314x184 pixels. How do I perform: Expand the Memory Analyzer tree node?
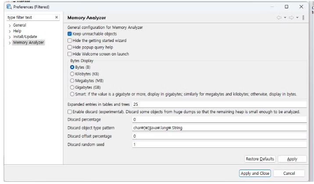(10, 43)
